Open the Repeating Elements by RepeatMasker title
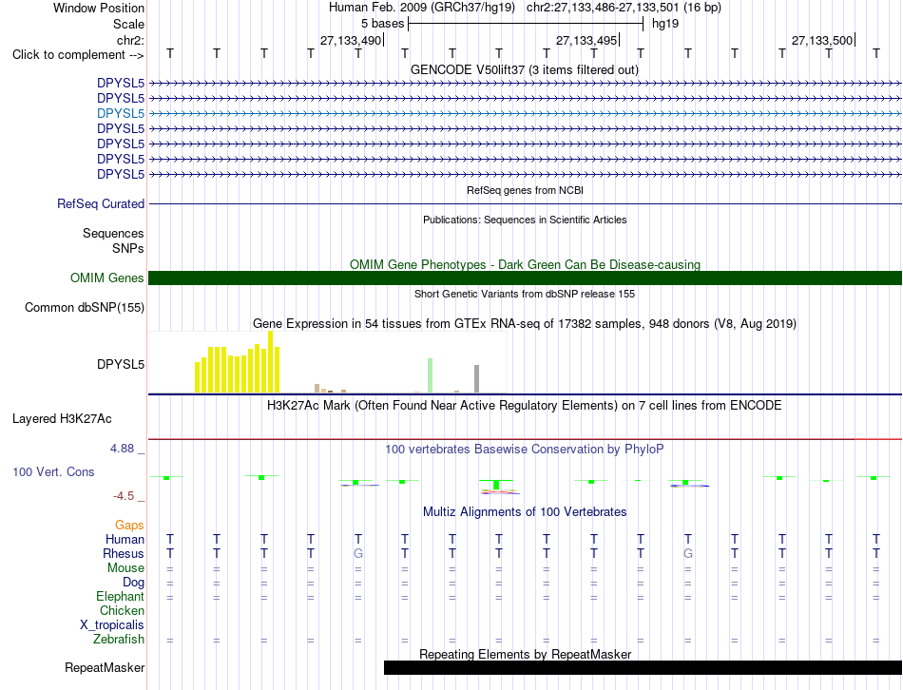Screen dimensions: 903x690 coord(526,654)
